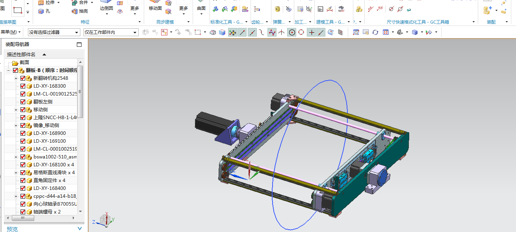Toggle the quadrant point snap icon
516x232 pixels.
301,32
